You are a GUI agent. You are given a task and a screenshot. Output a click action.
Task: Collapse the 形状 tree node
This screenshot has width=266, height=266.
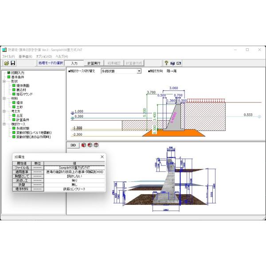(x=4, y=81)
